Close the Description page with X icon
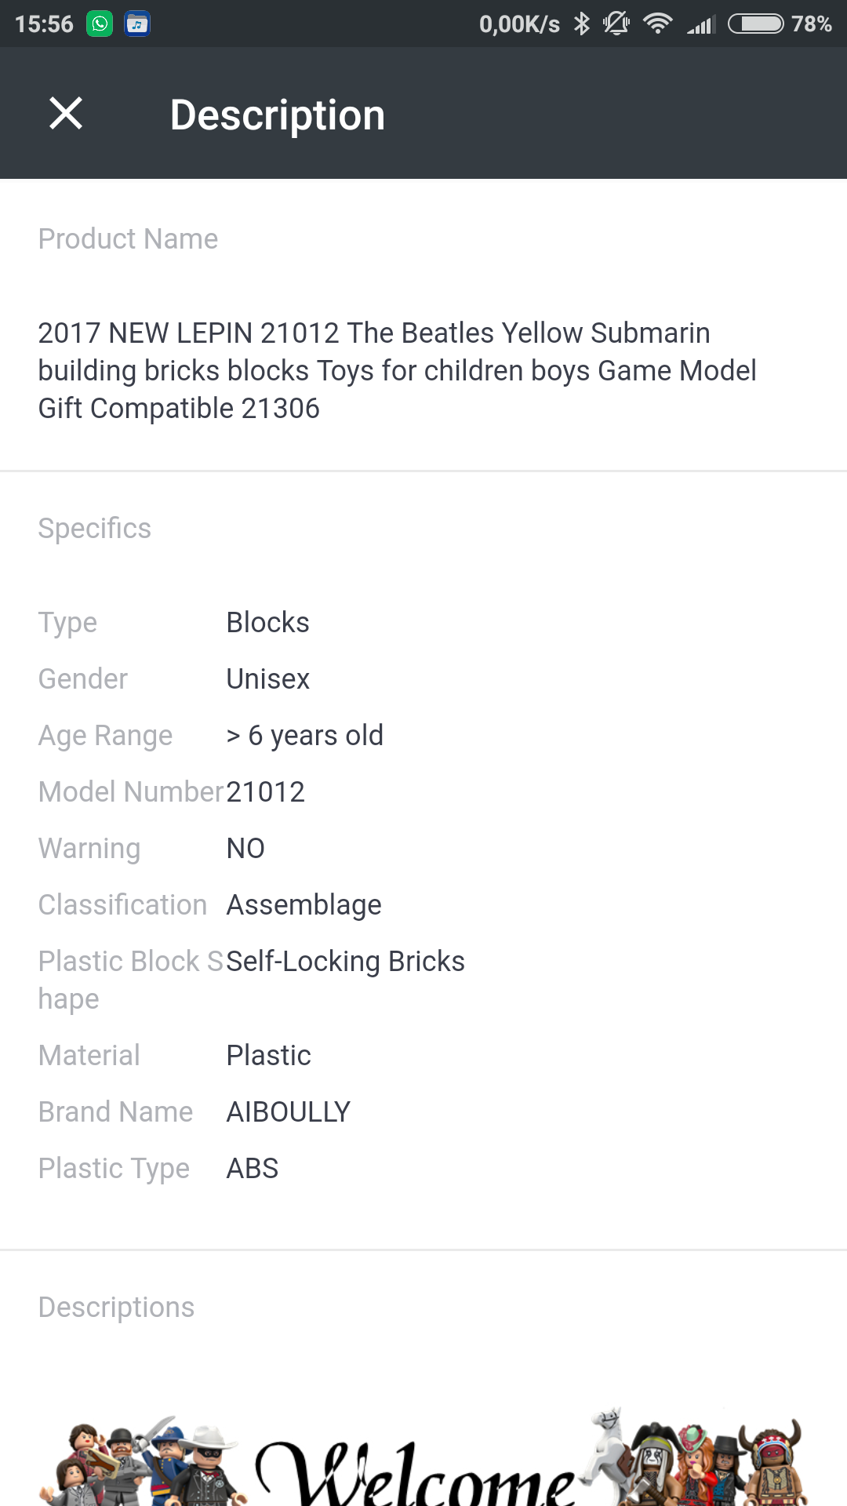 pyautogui.click(x=66, y=114)
